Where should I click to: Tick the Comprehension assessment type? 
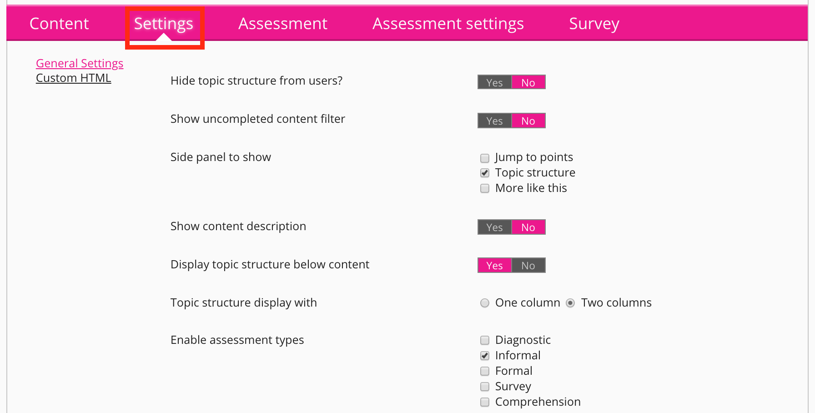[485, 402]
